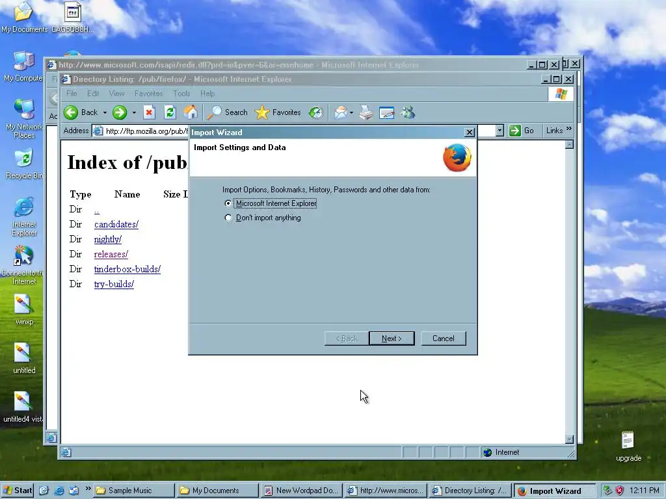
Task: Click My Documents desktop icon
Action: tap(24, 17)
